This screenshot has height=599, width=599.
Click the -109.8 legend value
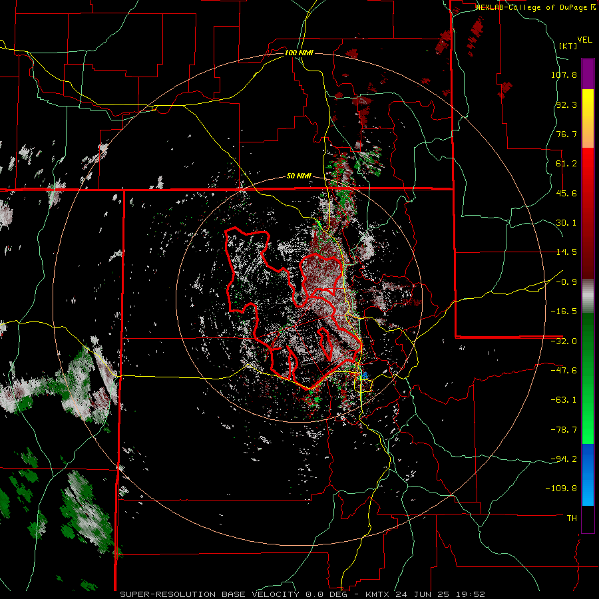pyautogui.click(x=561, y=489)
